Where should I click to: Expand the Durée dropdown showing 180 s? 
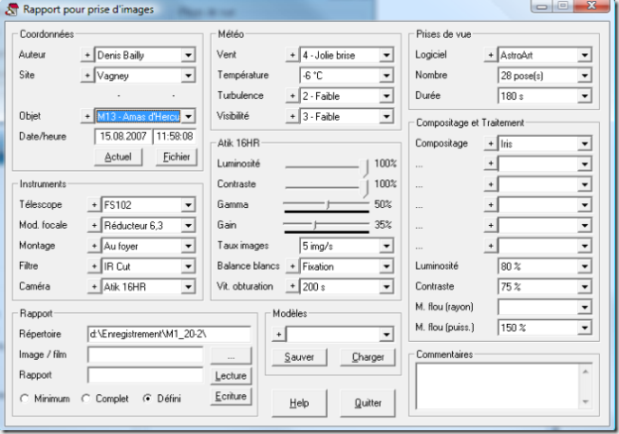[585, 96]
